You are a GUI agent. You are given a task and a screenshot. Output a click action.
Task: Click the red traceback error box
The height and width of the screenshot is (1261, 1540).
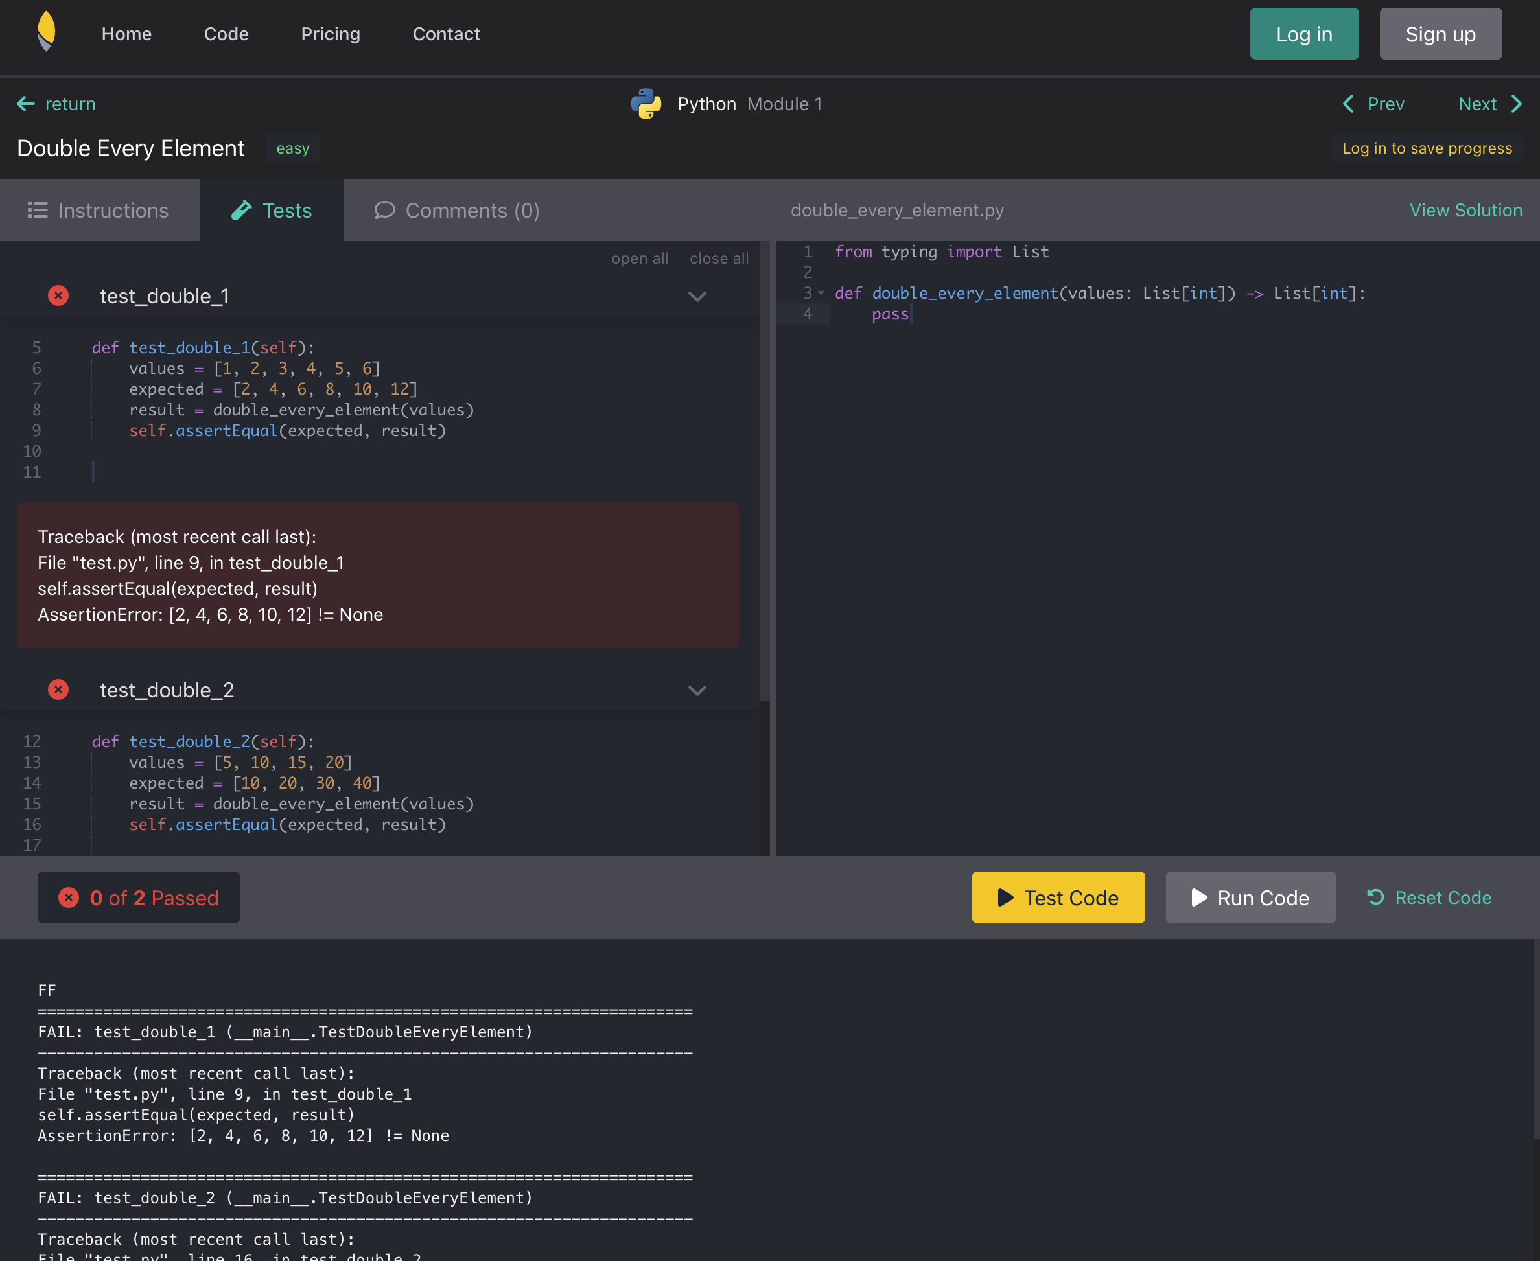click(378, 575)
